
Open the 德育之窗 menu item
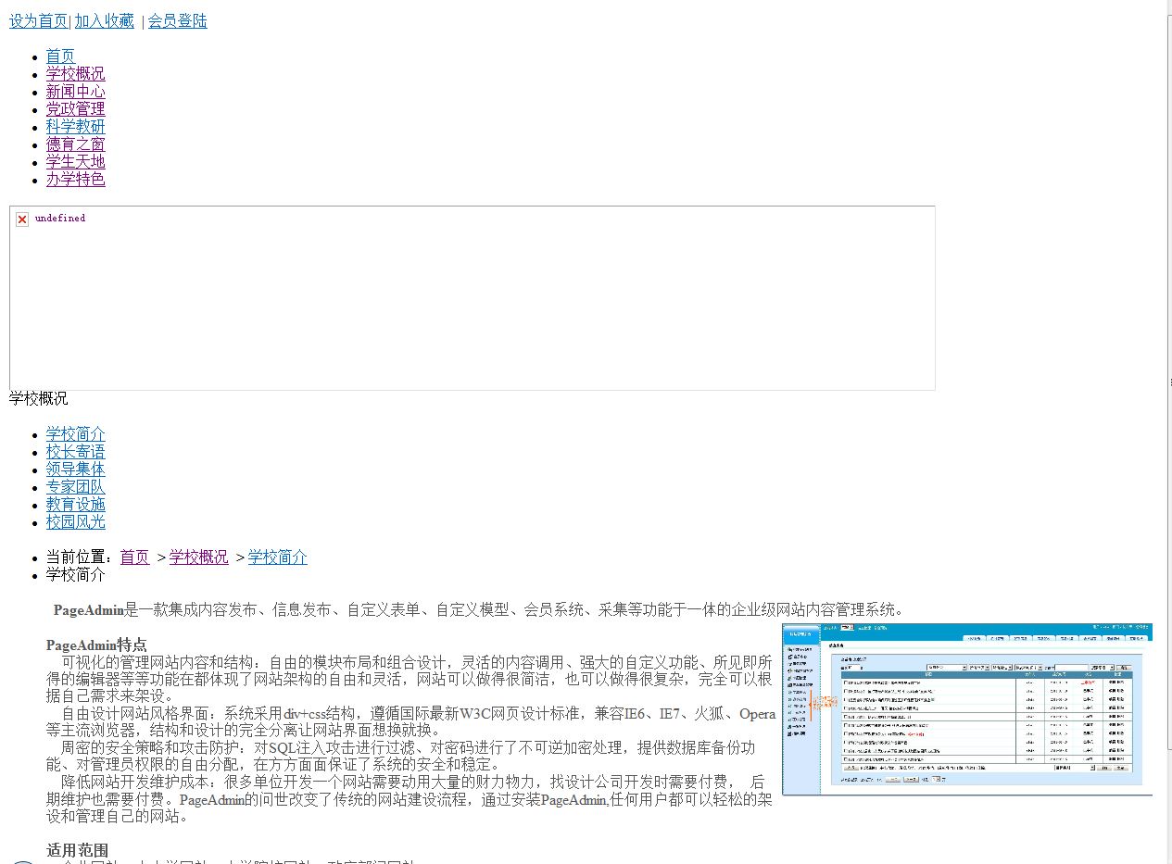pos(76,144)
